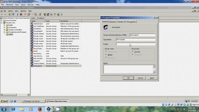Click the Export List toolbar icon
Screen dimensions: 199x112
click(x=35, y=15)
